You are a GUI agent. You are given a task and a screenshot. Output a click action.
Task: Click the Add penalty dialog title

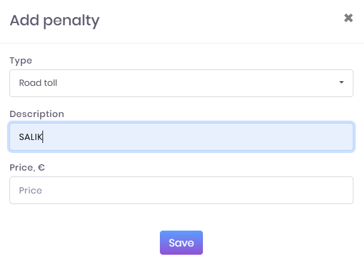55,21
